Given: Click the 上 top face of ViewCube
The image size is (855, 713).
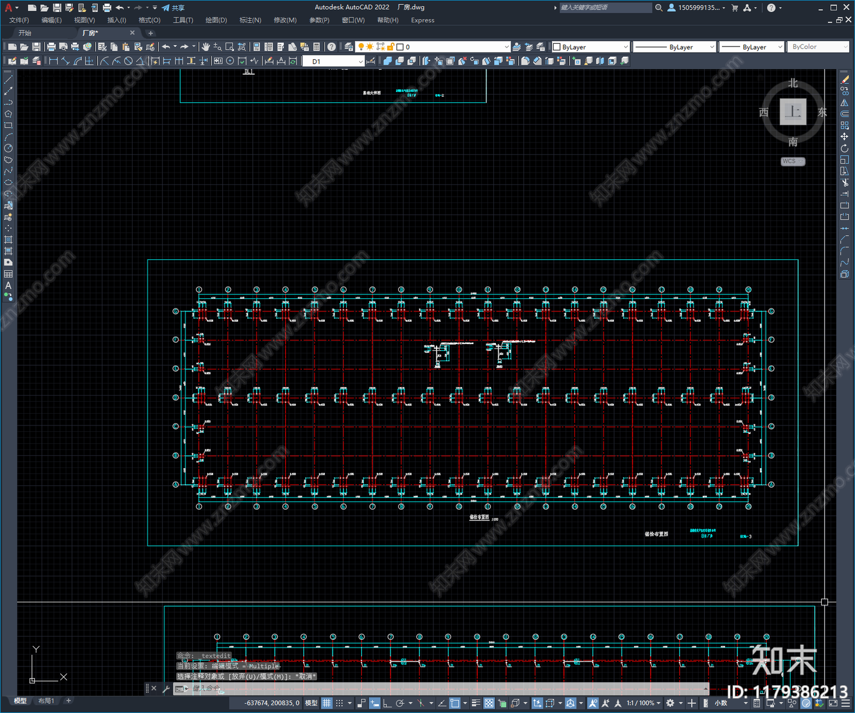Looking at the screenshot, I should [x=793, y=112].
